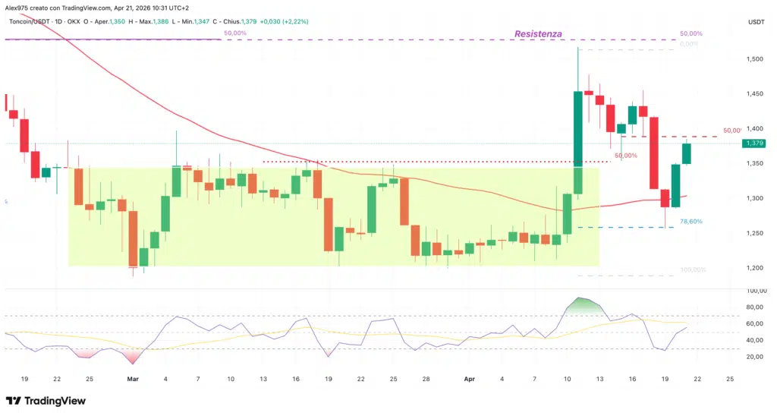
Task: Click the 1,379 current price tag
Action: point(753,143)
